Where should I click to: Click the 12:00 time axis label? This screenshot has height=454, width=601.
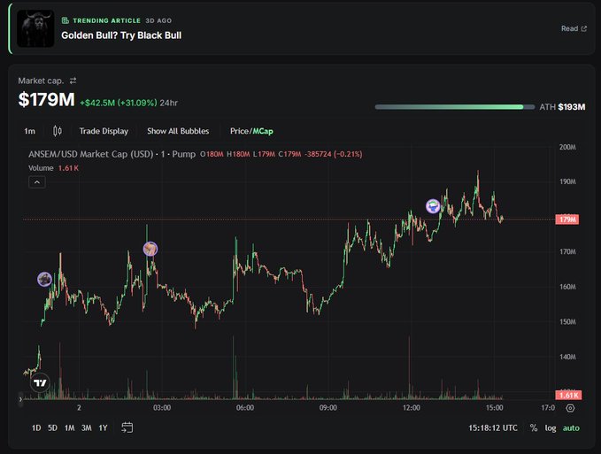[x=412, y=408]
